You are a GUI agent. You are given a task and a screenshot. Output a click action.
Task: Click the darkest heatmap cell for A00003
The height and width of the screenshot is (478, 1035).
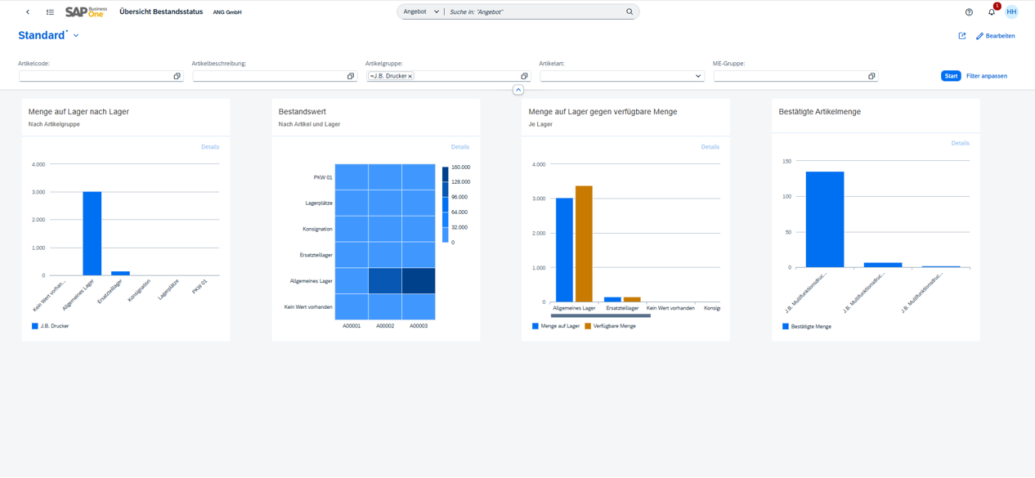pos(419,280)
